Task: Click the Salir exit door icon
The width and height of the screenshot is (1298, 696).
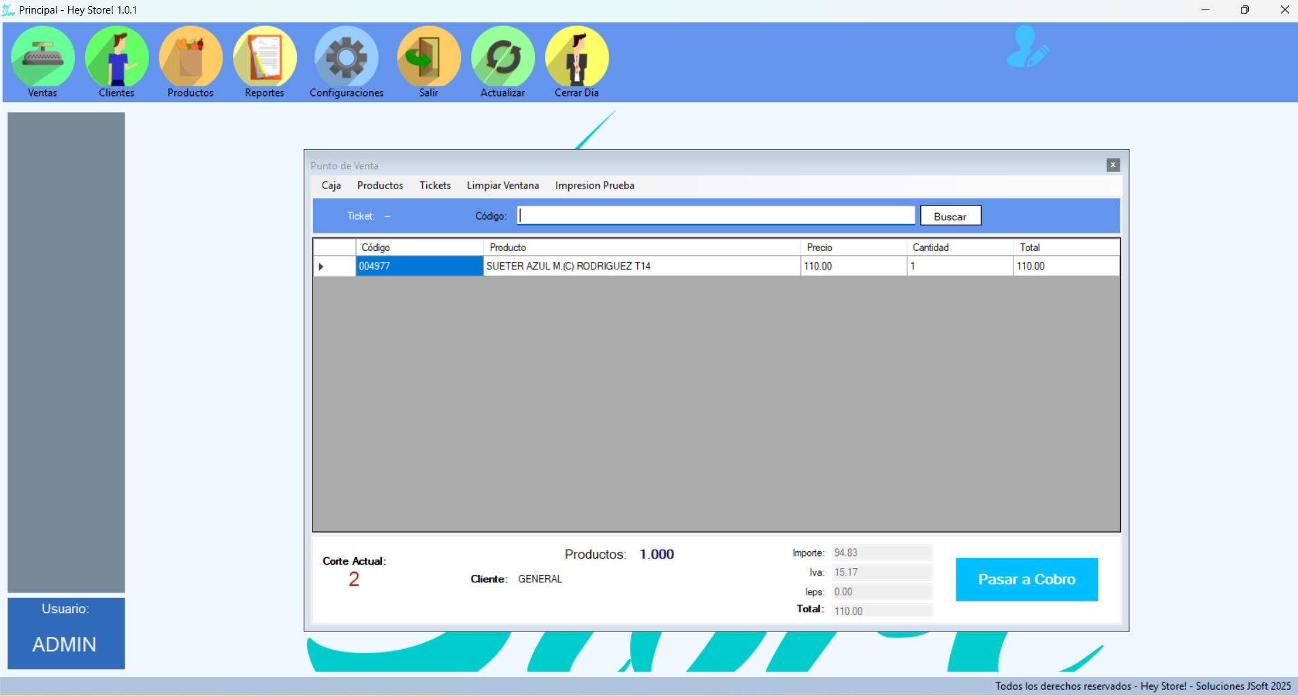Action: [x=429, y=58]
